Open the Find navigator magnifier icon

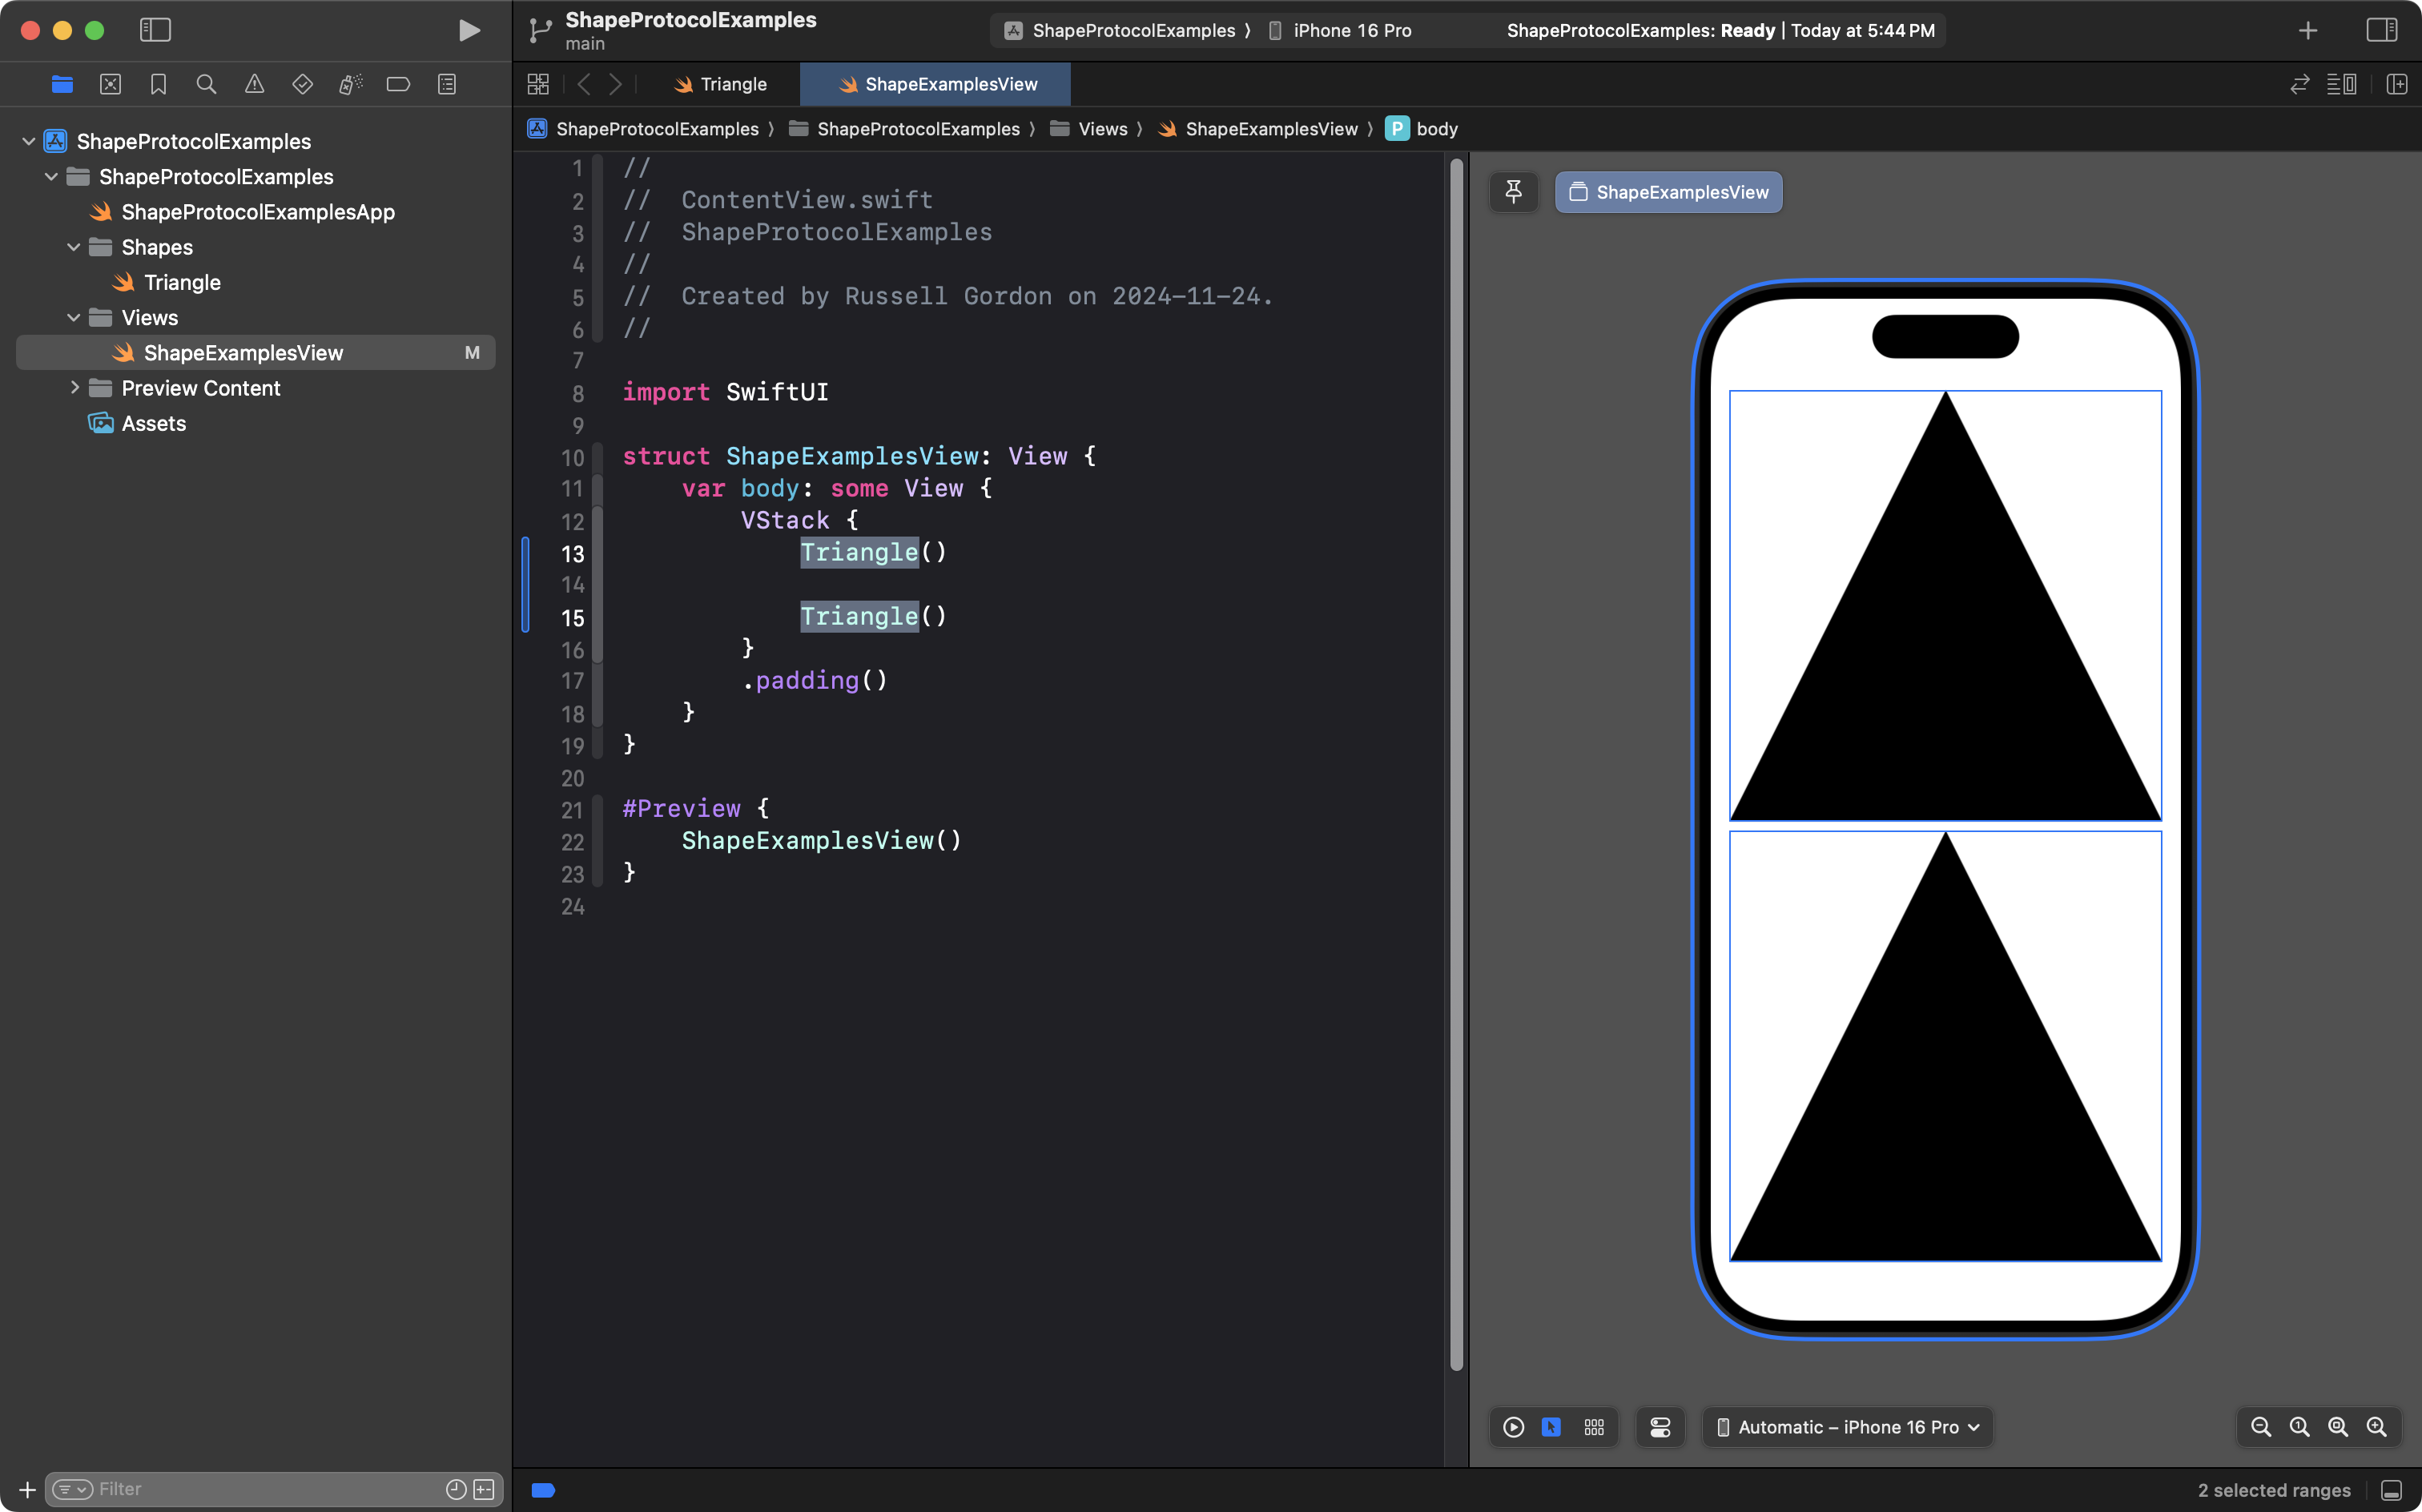(206, 84)
